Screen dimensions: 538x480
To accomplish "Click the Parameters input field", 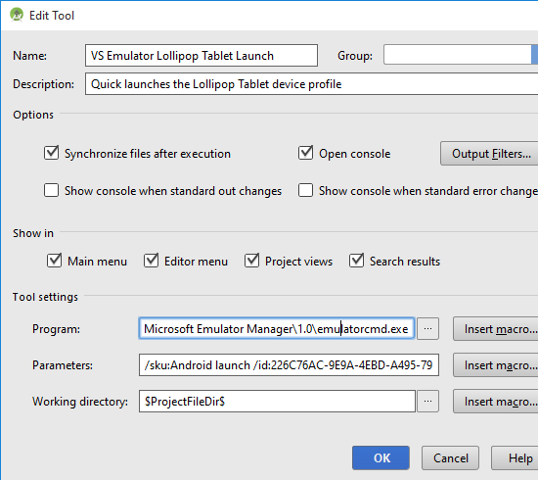I will point(289,364).
